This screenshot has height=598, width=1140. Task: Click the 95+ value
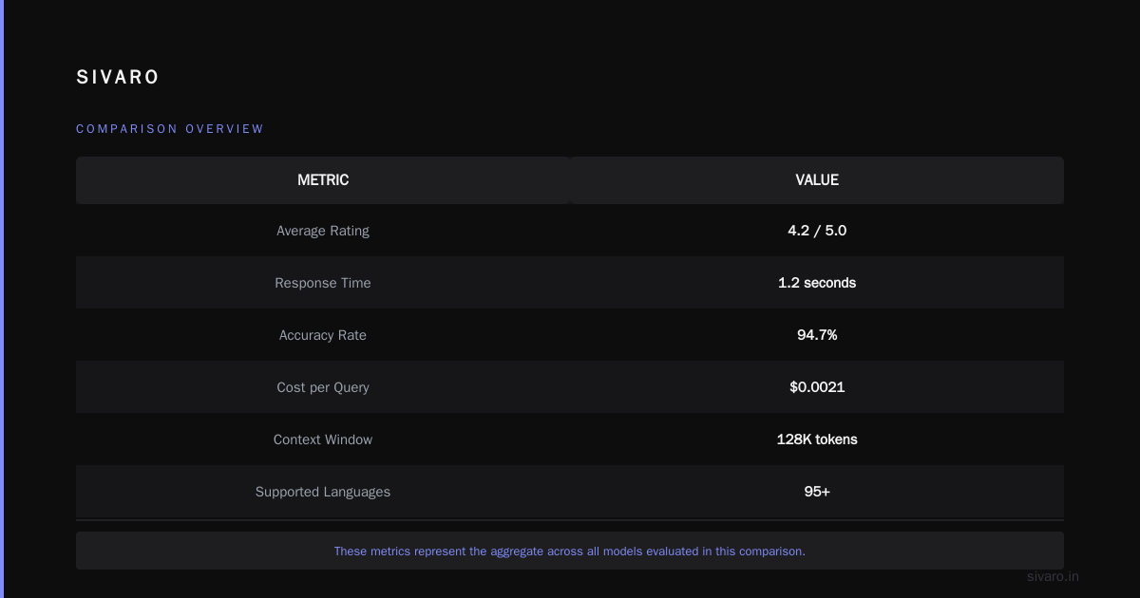817,492
